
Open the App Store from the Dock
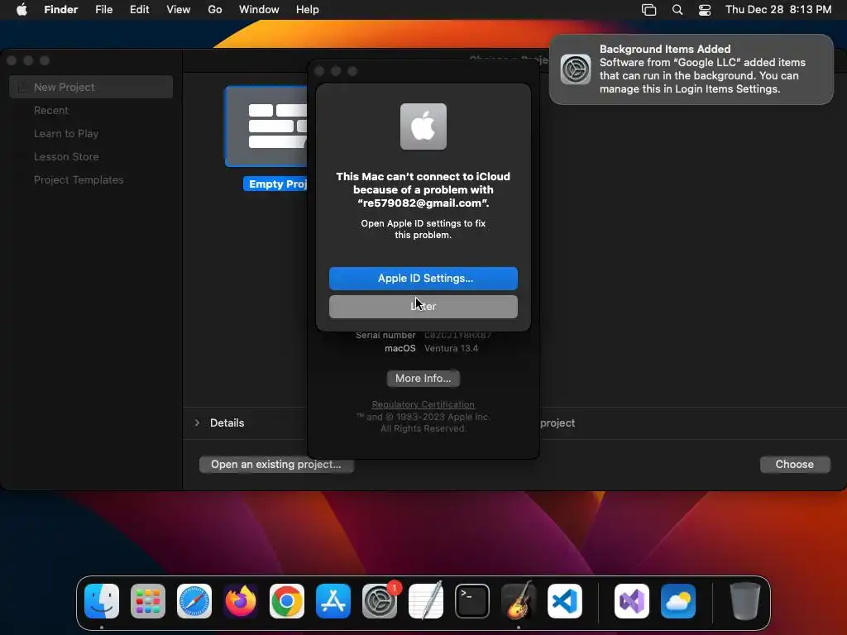[333, 601]
